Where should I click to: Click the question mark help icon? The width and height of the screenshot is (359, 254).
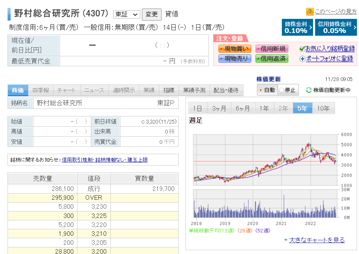click(x=310, y=11)
